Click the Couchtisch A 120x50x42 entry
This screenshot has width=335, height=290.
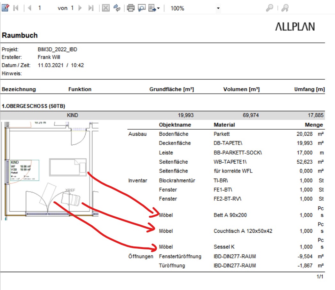243,231
